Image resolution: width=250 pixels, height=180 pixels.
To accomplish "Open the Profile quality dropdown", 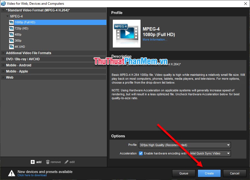I will [228, 145].
